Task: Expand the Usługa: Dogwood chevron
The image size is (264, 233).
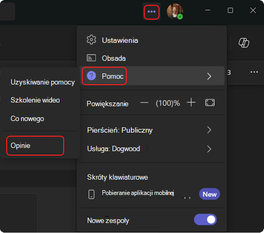Action: [x=209, y=149]
